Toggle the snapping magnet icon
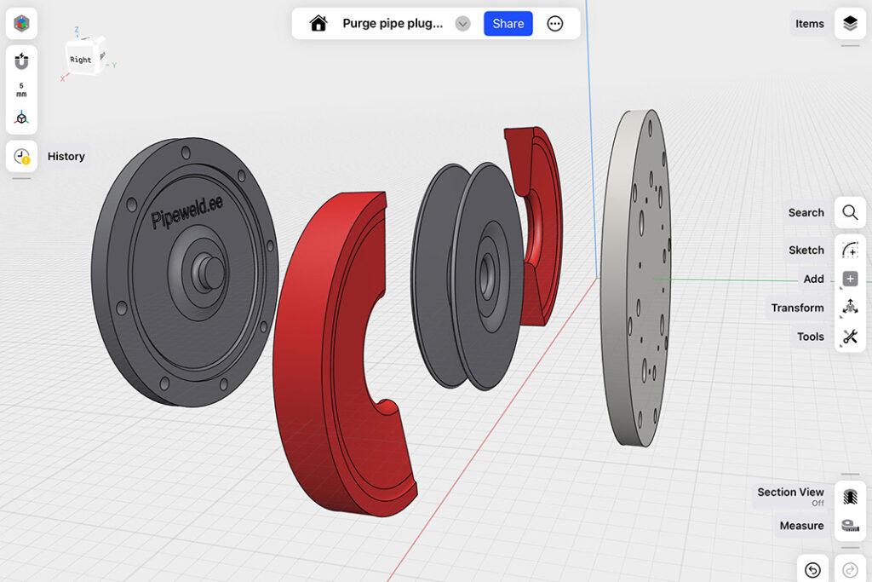The width and height of the screenshot is (872, 582). pyautogui.click(x=21, y=61)
